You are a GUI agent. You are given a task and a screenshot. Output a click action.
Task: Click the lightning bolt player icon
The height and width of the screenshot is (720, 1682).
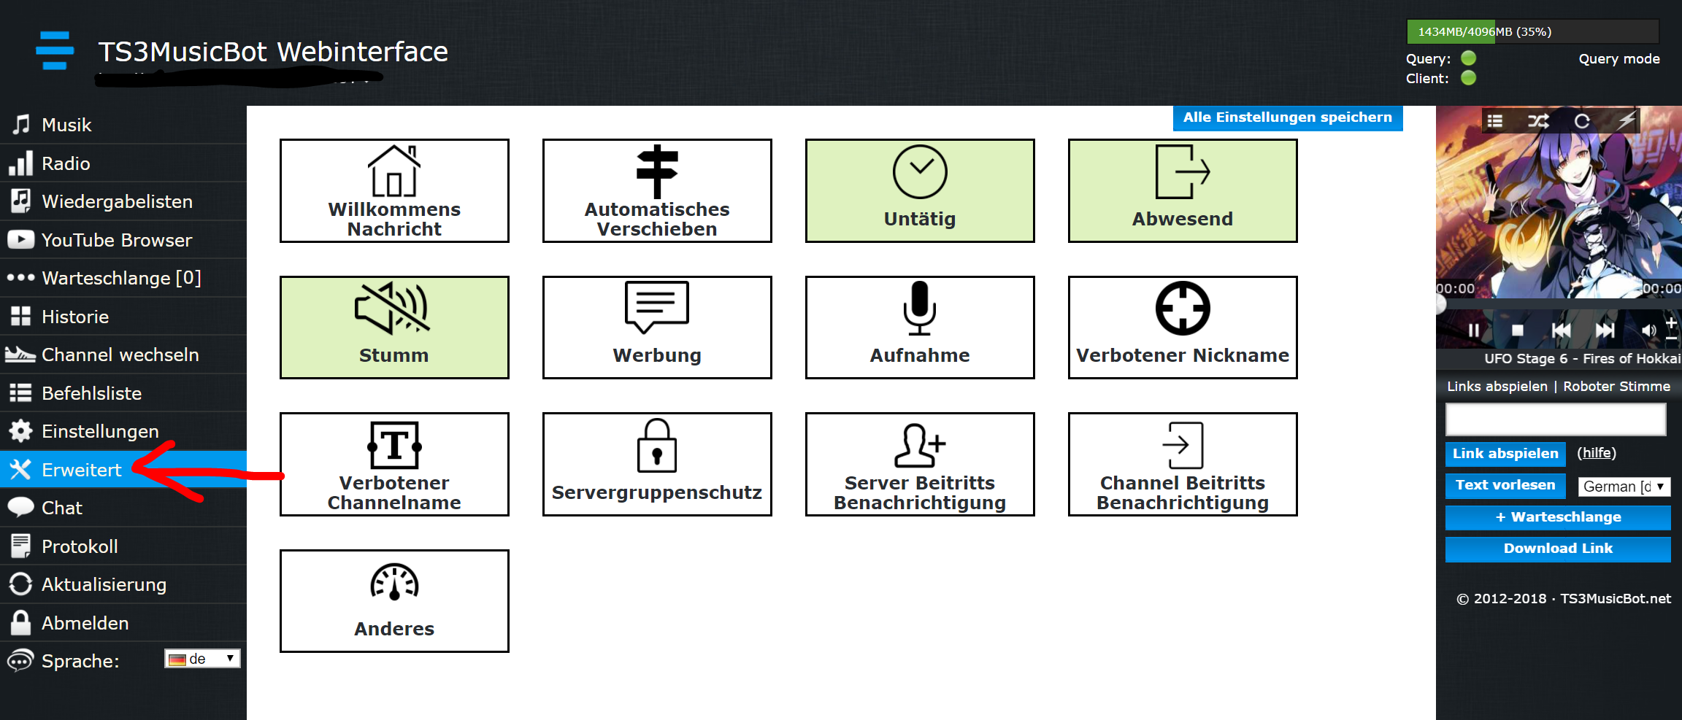click(1627, 120)
